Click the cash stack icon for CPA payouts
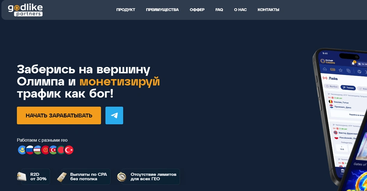The width and height of the screenshot is (367, 191). tap(62, 177)
